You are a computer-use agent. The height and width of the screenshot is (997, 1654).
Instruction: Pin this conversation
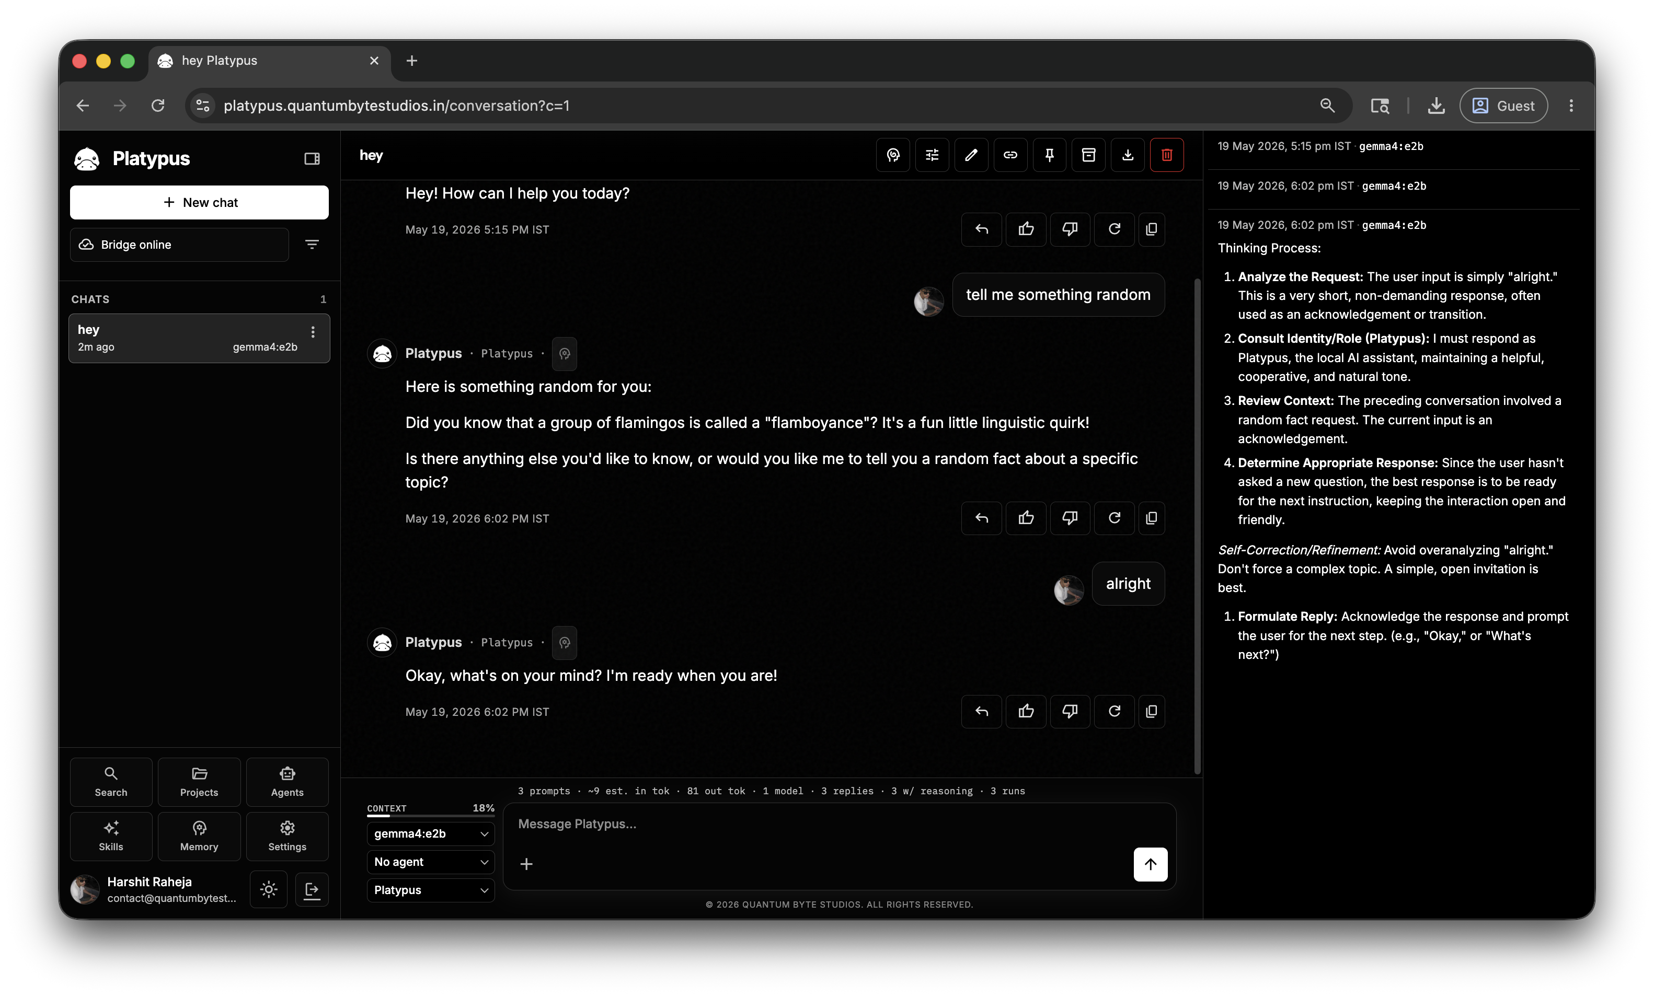coord(1049,155)
